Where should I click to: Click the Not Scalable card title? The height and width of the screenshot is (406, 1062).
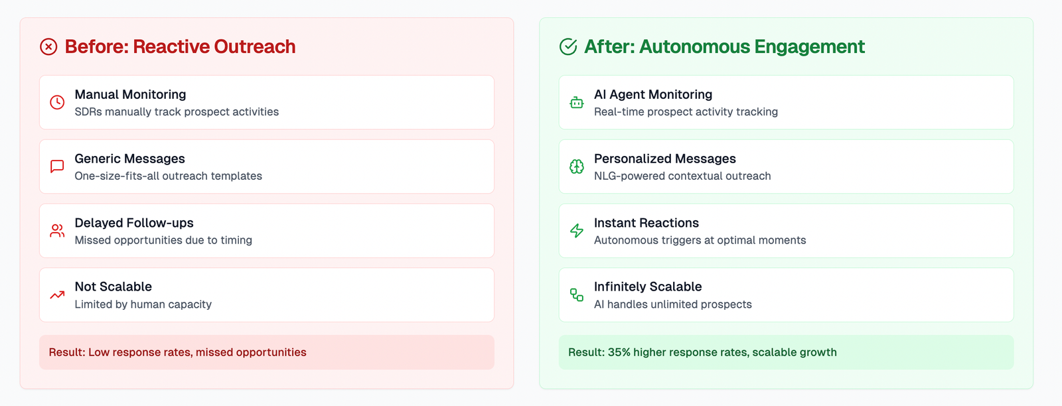click(x=113, y=287)
